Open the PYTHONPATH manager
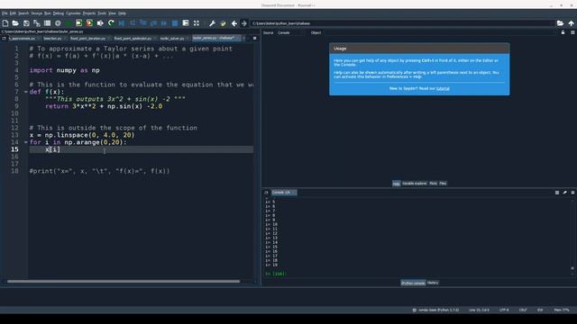The image size is (577, 324). [223, 23]
